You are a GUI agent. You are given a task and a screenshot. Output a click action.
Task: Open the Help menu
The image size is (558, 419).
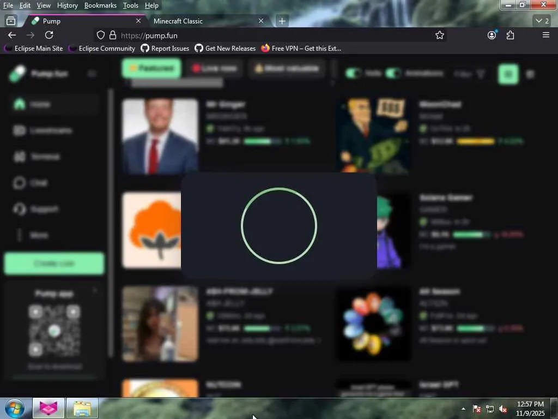pos(151,5)
